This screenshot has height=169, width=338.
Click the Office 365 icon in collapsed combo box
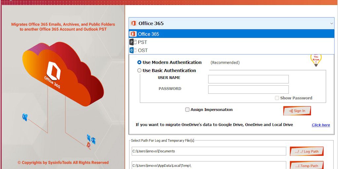click(134, 23)
